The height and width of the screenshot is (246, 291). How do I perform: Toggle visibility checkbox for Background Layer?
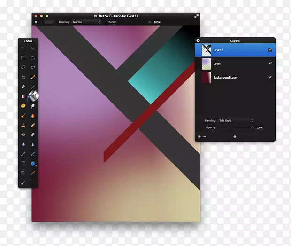pos(270,77)
